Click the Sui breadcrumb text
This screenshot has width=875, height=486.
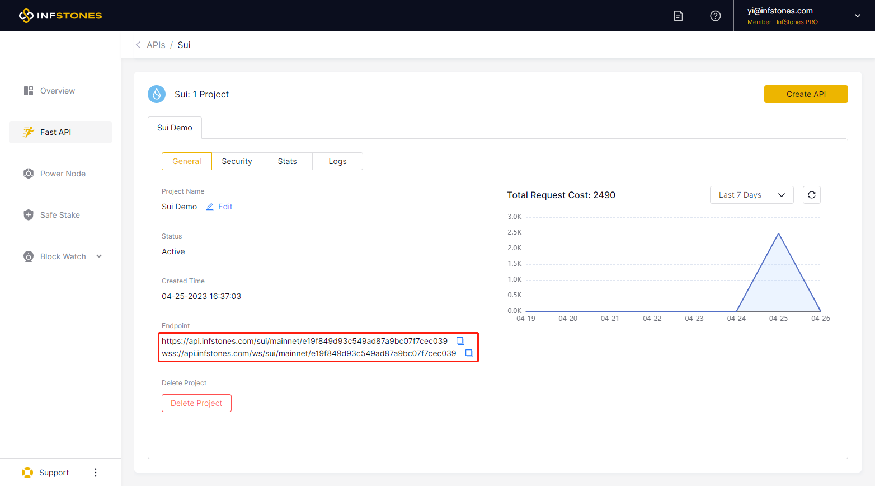click(x=184, y=45)
